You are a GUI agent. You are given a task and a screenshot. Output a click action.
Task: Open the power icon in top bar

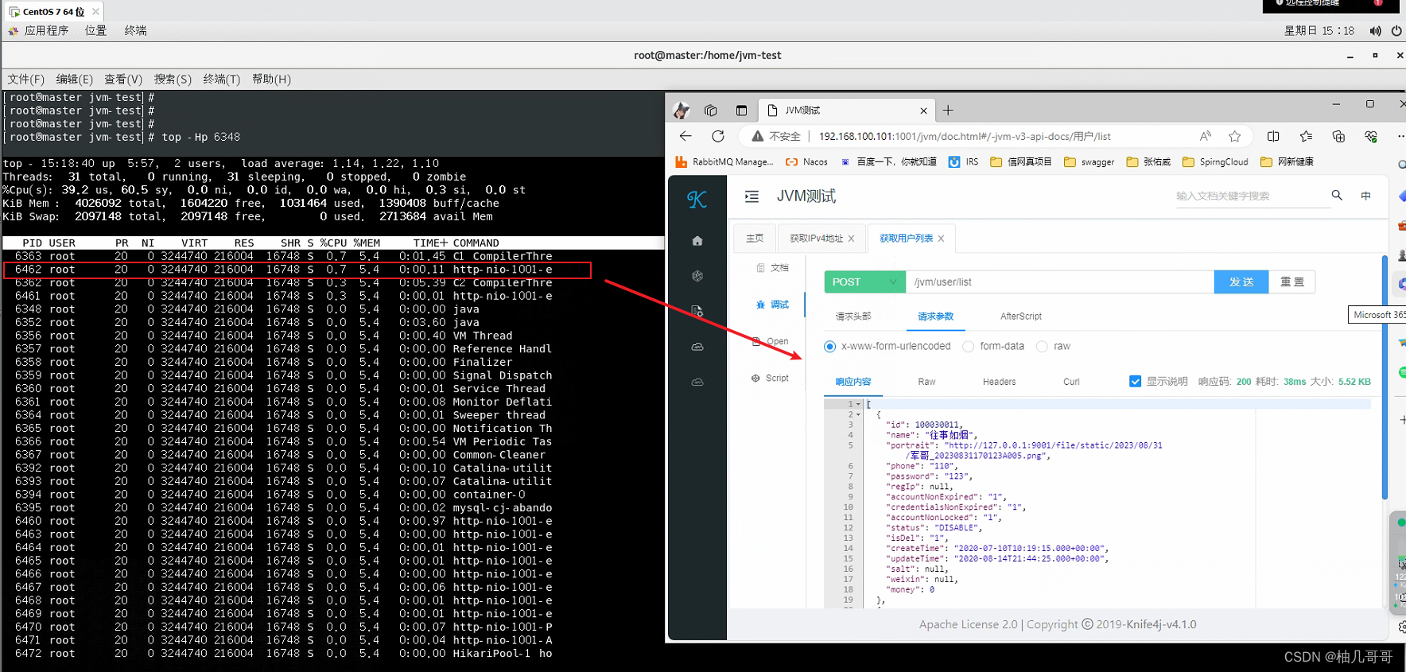point(1396,31)
